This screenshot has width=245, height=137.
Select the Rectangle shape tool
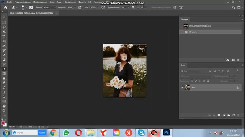coord(4,102)
